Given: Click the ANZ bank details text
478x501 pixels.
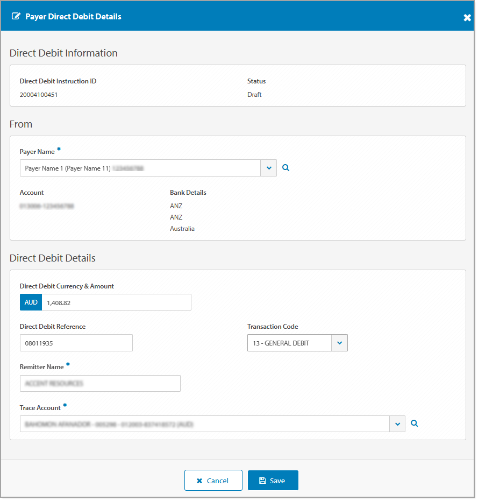Looking at the screenshot, I should click(x=176, y=206).
